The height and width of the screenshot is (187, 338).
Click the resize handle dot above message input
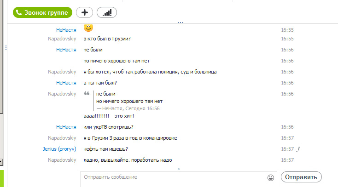(179, 169)
